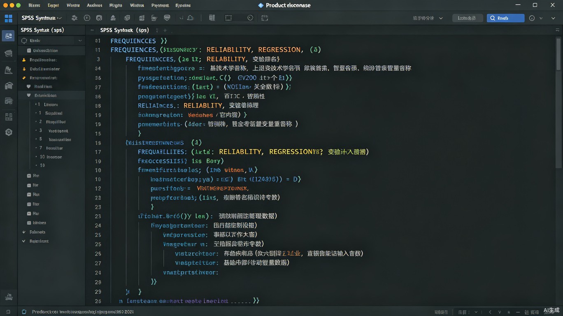Select the SPSS Syntax (sps) side panel header

pyautogui.click(x=42, y=30)
